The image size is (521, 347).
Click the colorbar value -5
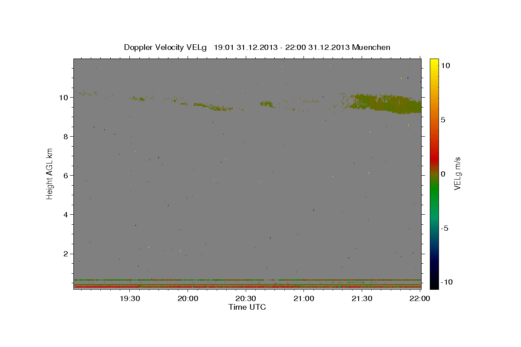(x=445, y=228)
